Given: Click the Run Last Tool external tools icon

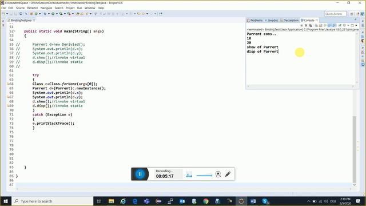Looking at the screenshot, I should point(69,14).
